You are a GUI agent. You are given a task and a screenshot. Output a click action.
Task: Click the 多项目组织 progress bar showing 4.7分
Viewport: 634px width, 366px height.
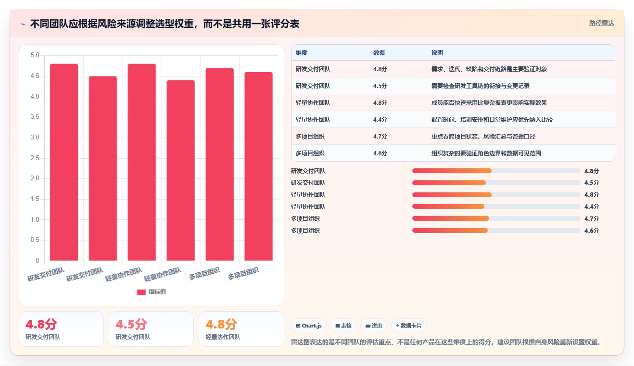pos(496,218)
